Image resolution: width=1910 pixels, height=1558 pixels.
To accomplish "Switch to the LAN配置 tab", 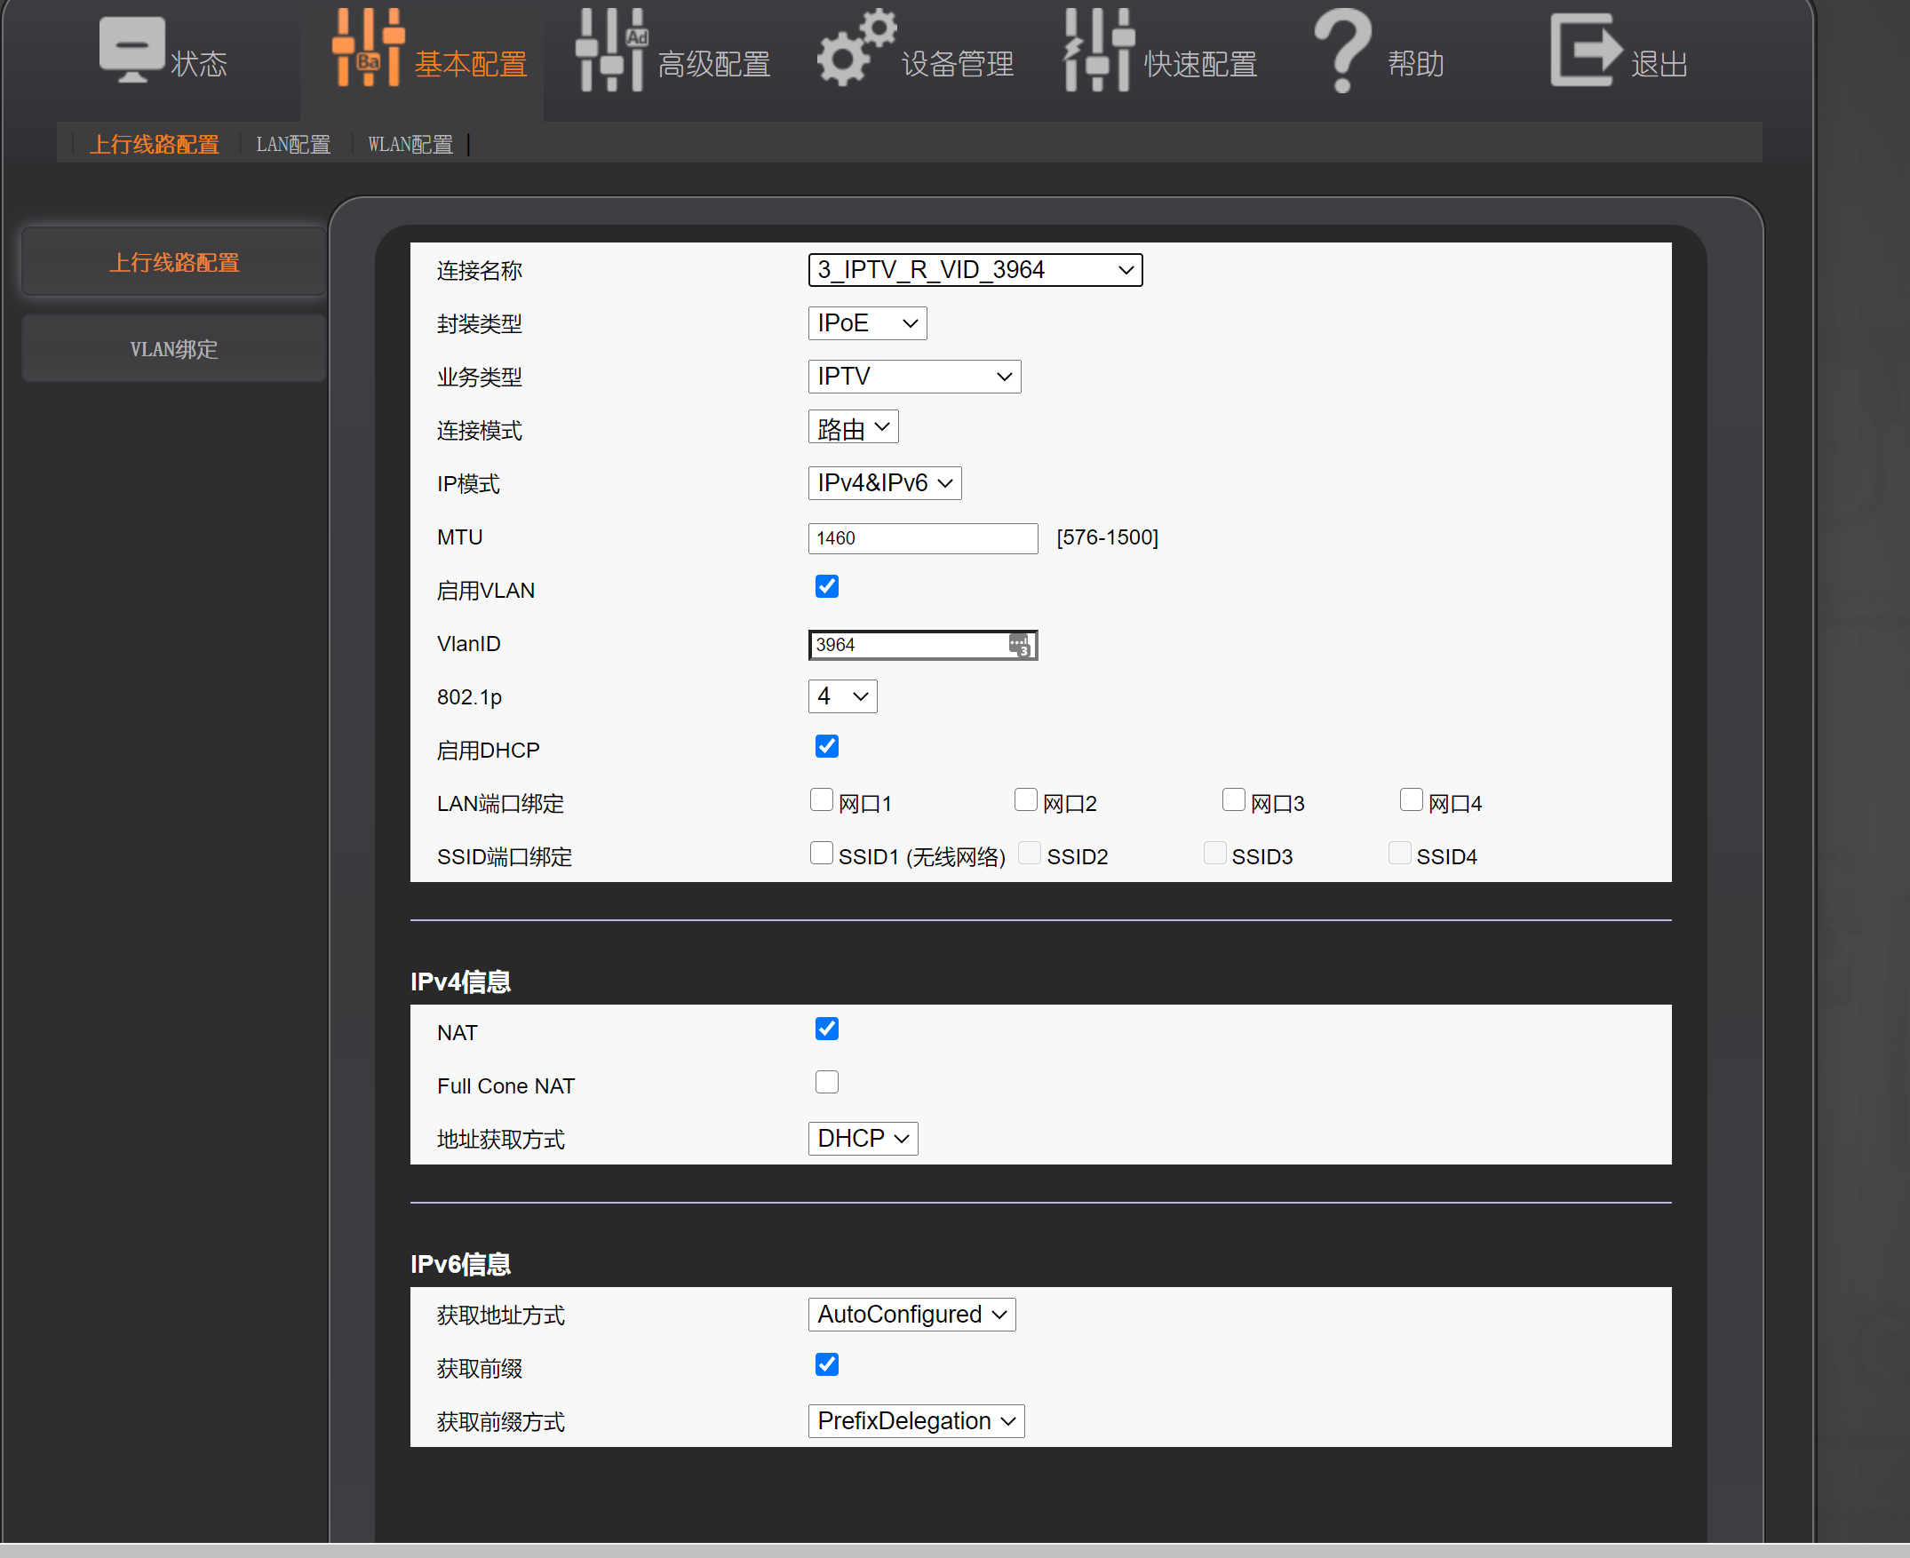I will tap(293, 144).
